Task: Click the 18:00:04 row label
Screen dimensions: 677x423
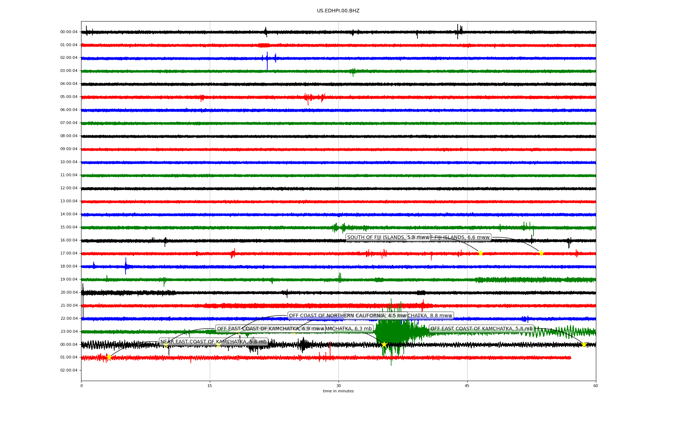Action: [69, 266]
